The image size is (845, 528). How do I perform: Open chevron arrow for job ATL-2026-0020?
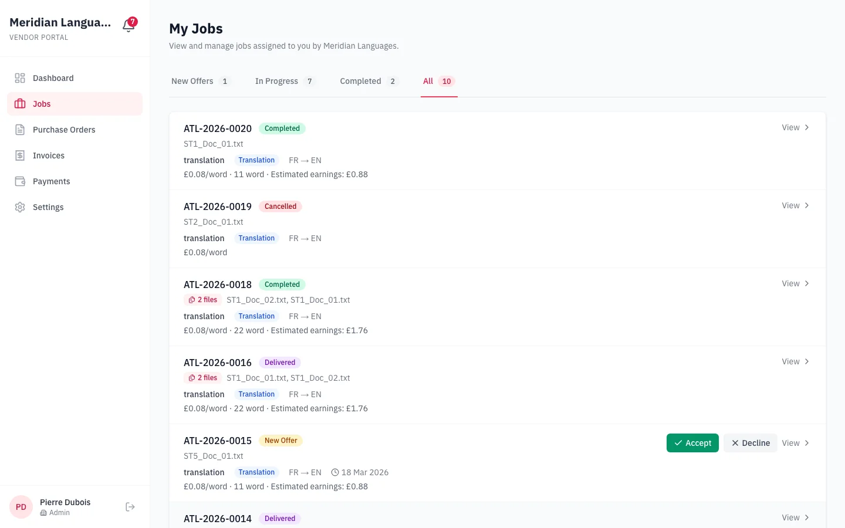click(x=807, y=127)
